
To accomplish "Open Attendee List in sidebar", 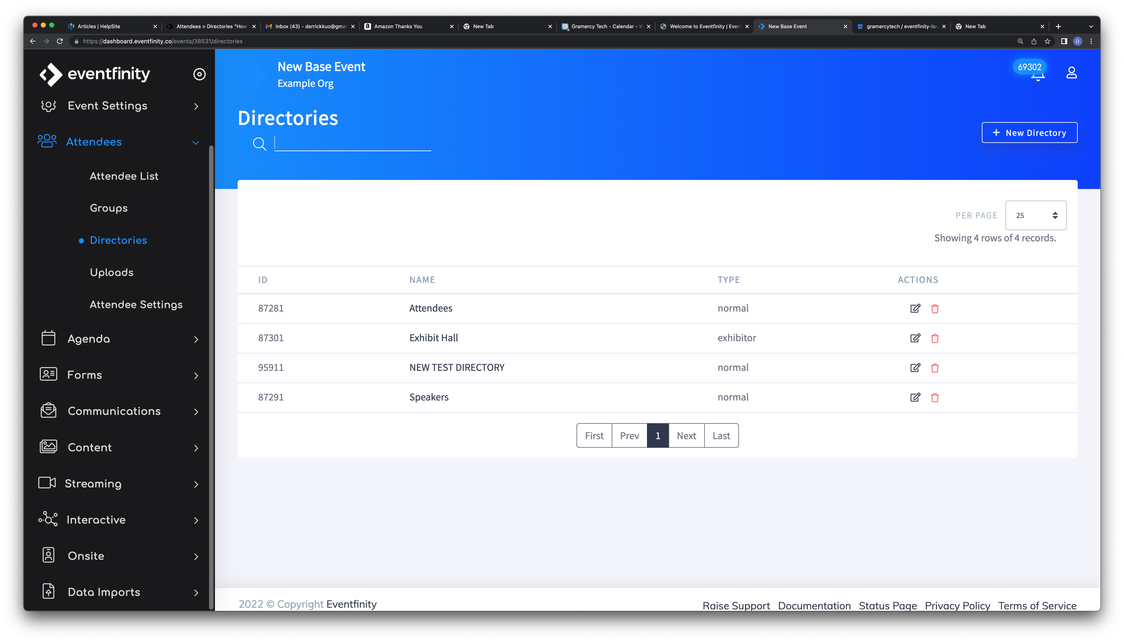I will click(124, 176).
